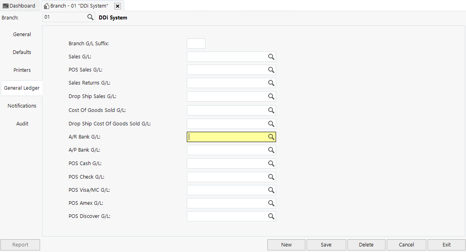This screenshot has height=252, width=466.
Task: Select the Notifications section in the sidebar
Action: tap(22, 106)
